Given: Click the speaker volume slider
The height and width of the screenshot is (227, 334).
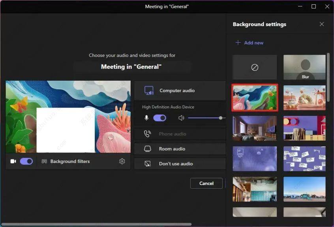Looking at the screenshot, I should click(204, 118).
